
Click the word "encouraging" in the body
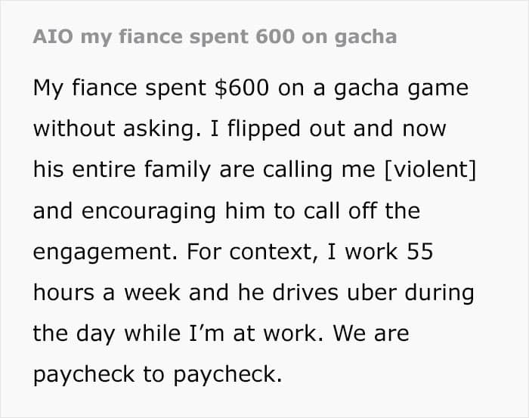tap(148, 211)
